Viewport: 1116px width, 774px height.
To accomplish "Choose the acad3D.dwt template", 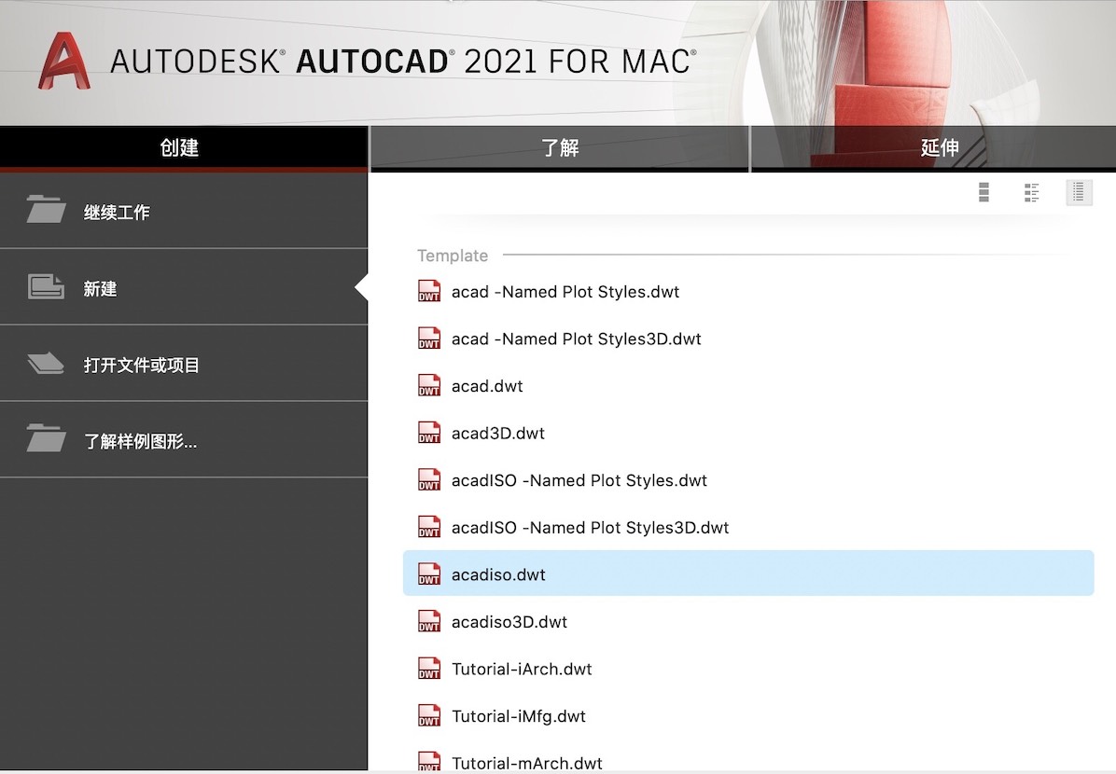I will (x=748, y=433).
